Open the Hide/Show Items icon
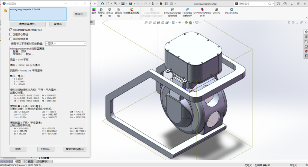The image size is (308, 167). point(180,23)
